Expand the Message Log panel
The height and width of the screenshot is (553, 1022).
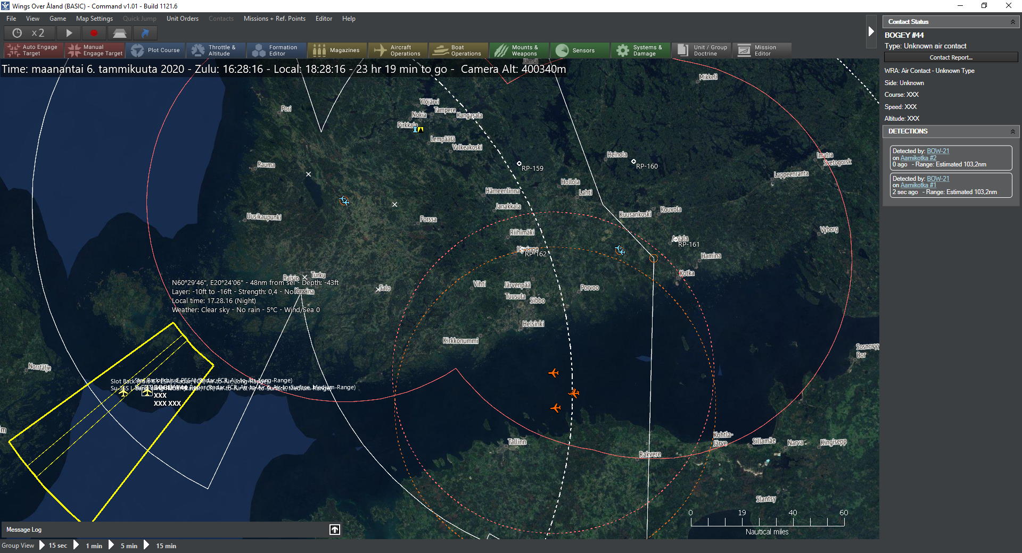[x=335, y=530]
